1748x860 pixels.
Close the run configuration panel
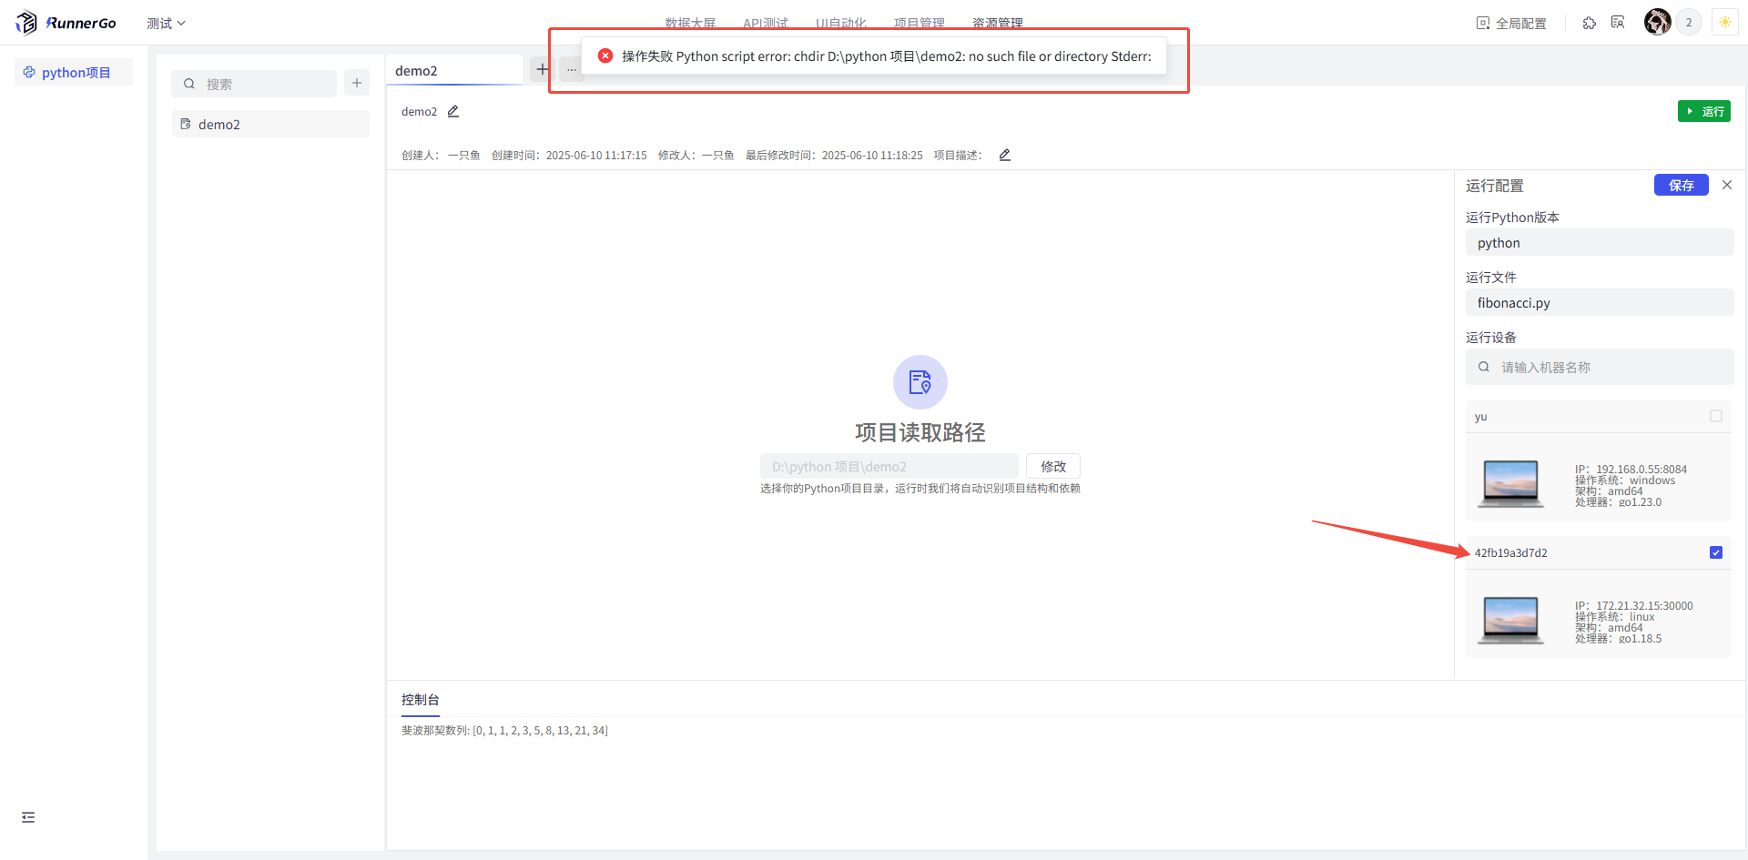coord(1726,185)
